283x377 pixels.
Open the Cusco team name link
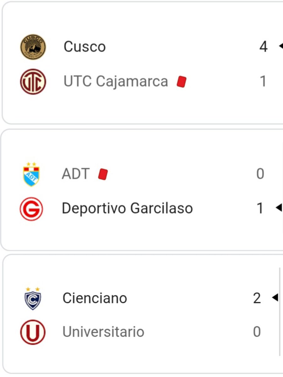[x=85, y=47]
